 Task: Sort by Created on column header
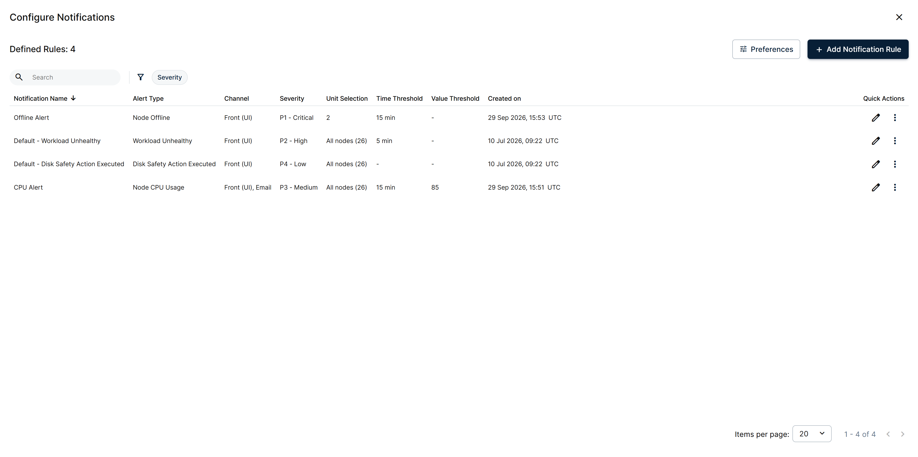504,98
